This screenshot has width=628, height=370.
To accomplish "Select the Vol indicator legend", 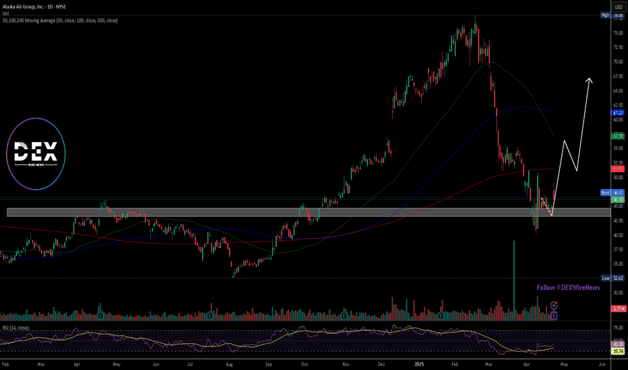I will (x=5, y=13).
